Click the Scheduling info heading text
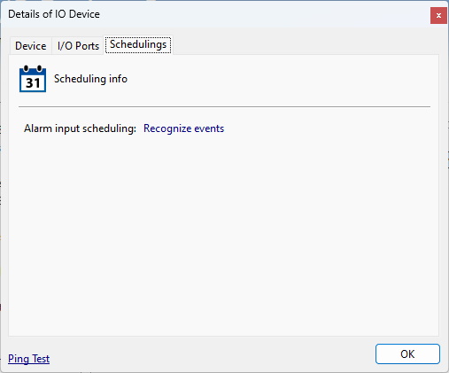449x373 pixels. 90,79
